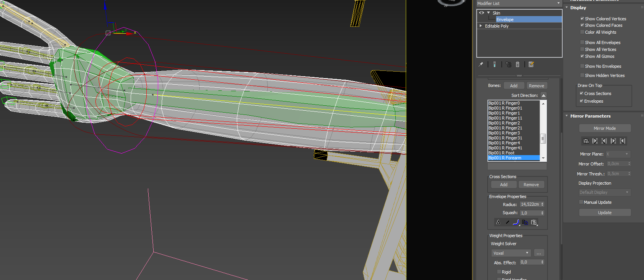Image resolution: width=644 pixels, height=280 pixels.
Task: Click the Pin Stack icon
Action: (481, 64)
